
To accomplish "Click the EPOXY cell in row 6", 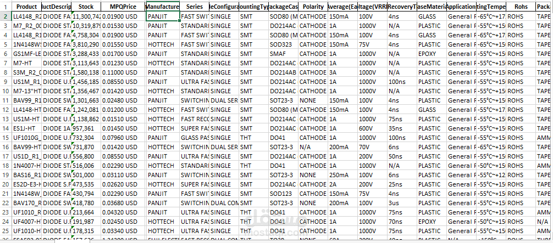I will 432,54.
